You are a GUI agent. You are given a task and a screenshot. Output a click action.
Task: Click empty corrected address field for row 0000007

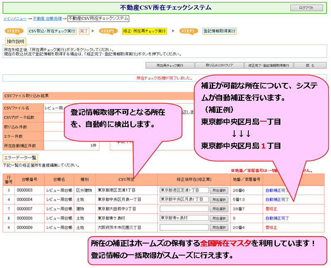point(184,209)
